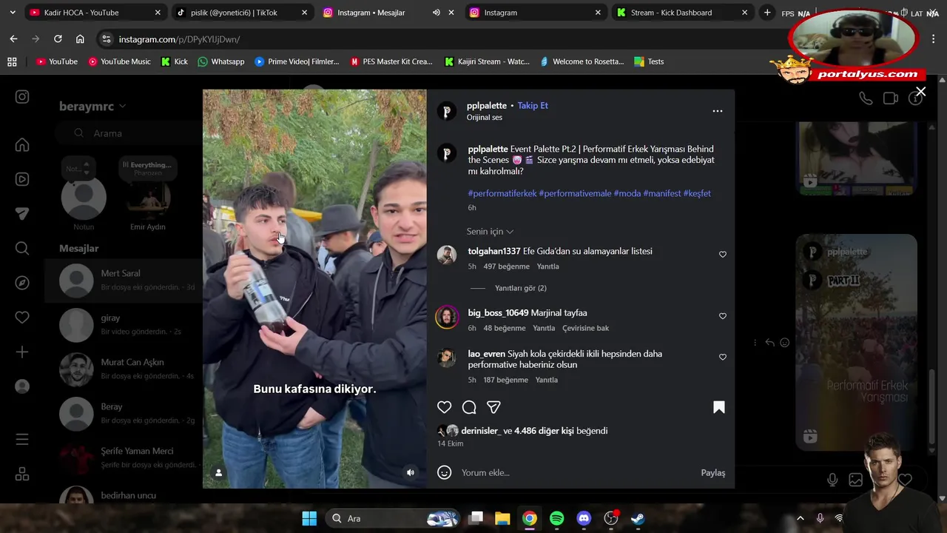Mute or unmute the video sound
The height and width of the screenshot is (533, 947).
click(x=411, y=472)
